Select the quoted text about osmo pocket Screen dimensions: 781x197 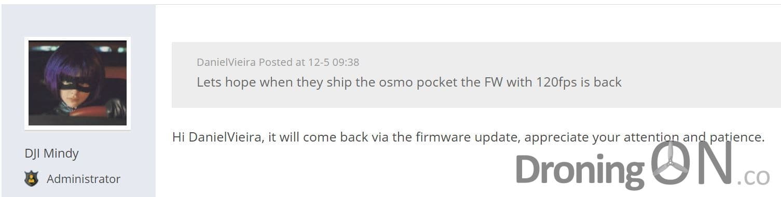point(409,82)
